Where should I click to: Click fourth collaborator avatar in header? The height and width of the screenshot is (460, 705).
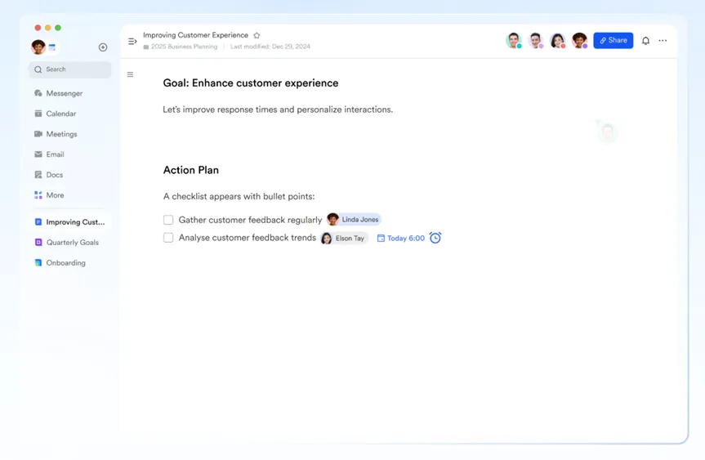(579, 41)
